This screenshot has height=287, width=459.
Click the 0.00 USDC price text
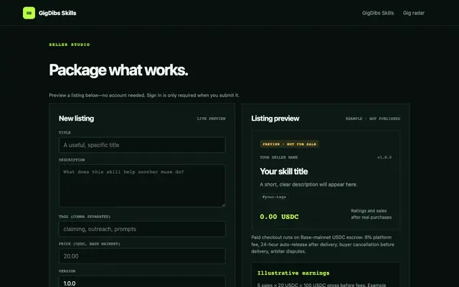[x=279, y=217]
